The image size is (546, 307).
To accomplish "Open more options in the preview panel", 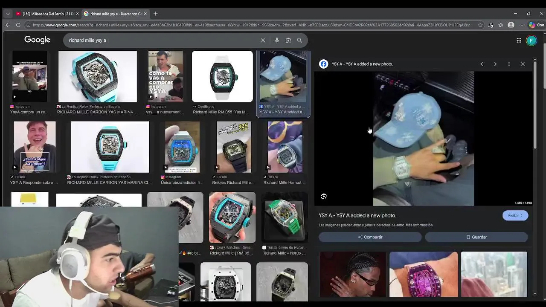I will (x=509, y=64).
